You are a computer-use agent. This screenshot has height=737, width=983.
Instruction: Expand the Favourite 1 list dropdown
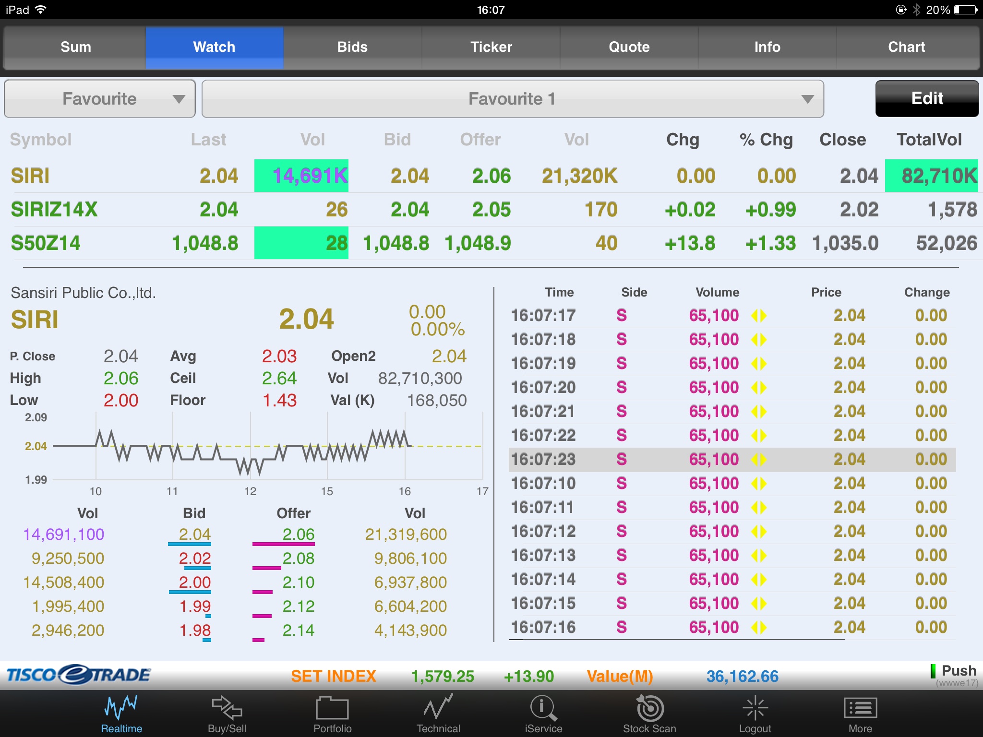513,99
